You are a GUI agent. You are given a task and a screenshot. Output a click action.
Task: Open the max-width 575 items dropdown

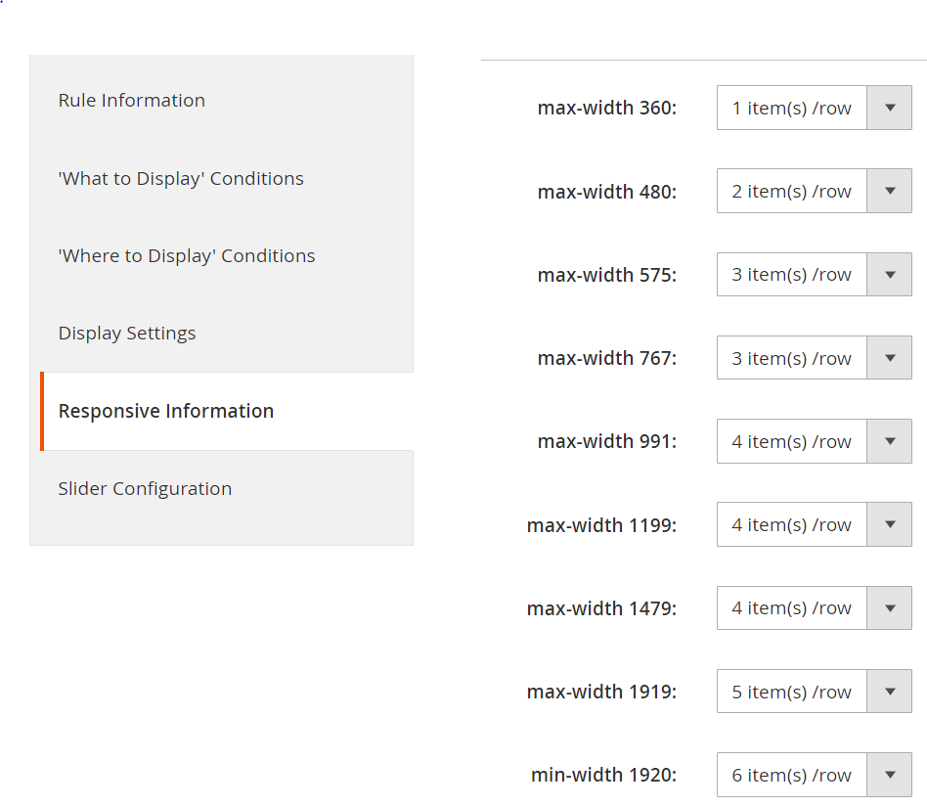814,275
